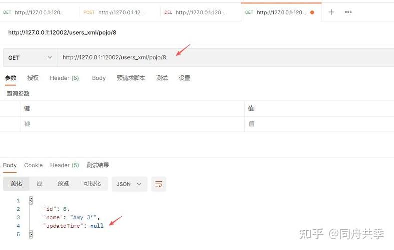394x250 pixels.
Task: Choose the 可视化 visualize mode
Action: click(x=92, y=184)
